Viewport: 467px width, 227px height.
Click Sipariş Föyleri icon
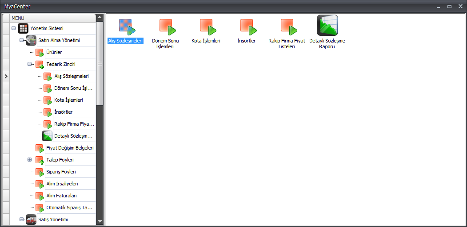[x=40, y=172]
